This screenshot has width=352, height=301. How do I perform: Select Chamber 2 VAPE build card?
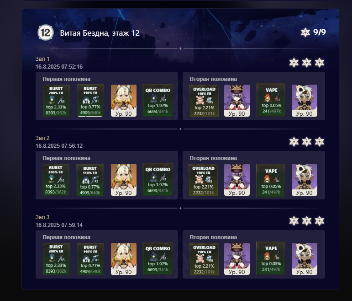[x=271, y=180]
